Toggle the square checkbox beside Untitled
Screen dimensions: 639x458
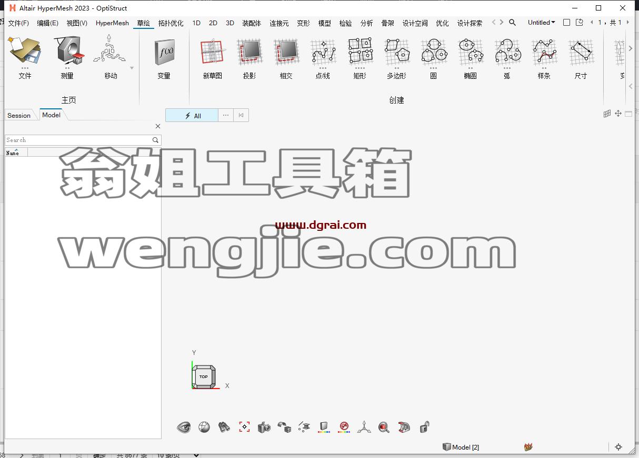pyautogui.click(x=566, y=23)
